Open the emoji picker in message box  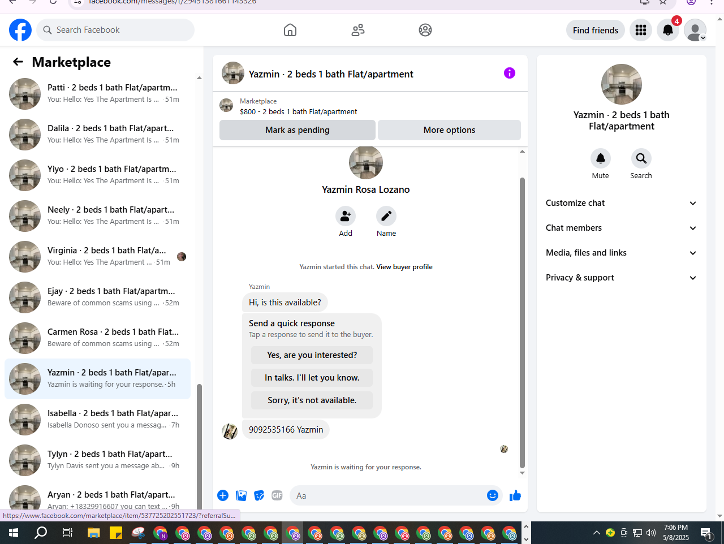coord(493,495)
